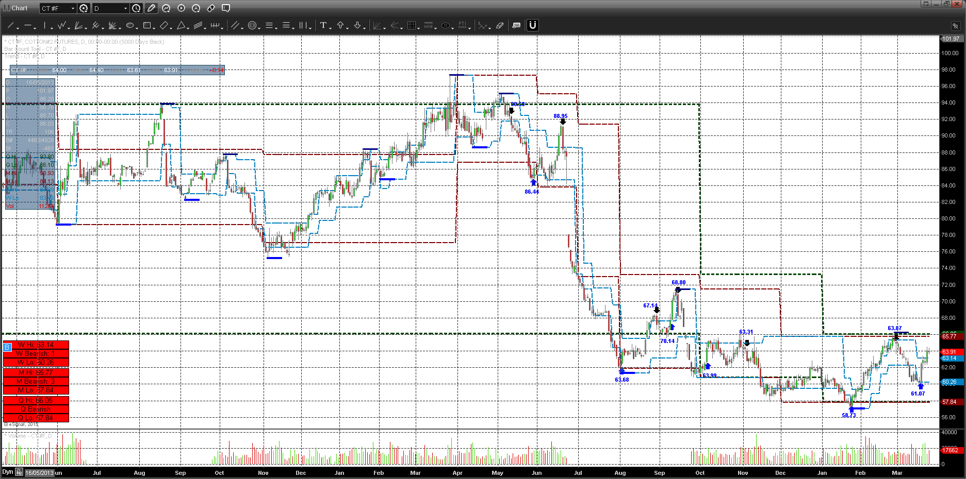
Task: Toggle the magnet snap mode button
Action: tap(532, 25)
